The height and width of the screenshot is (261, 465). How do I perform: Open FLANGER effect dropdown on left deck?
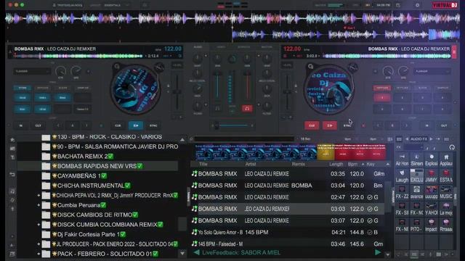coord(32,71)
